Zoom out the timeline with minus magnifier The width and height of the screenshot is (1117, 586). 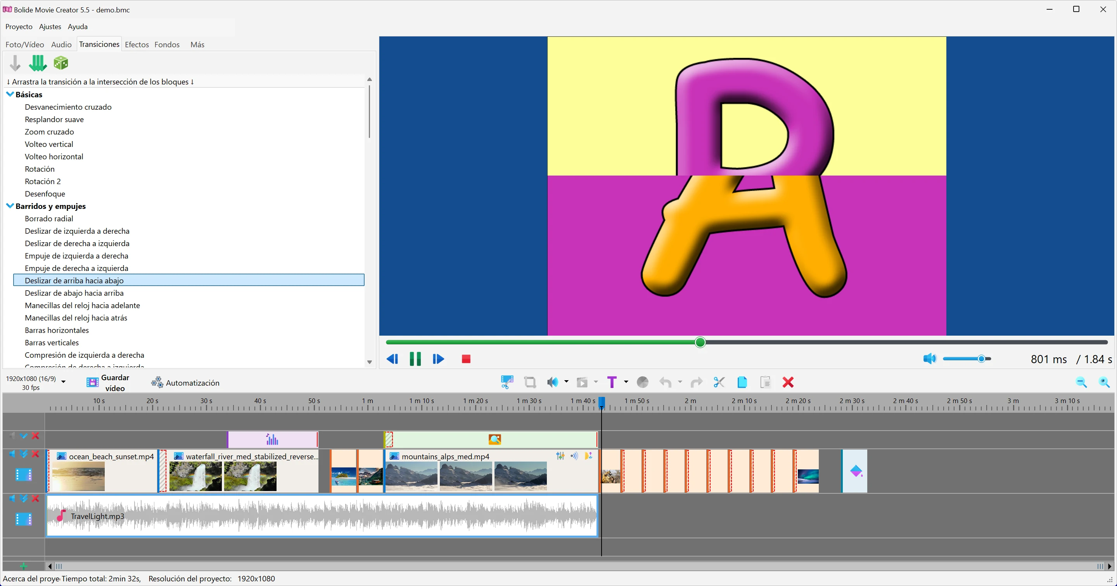tap(1081, 382)
